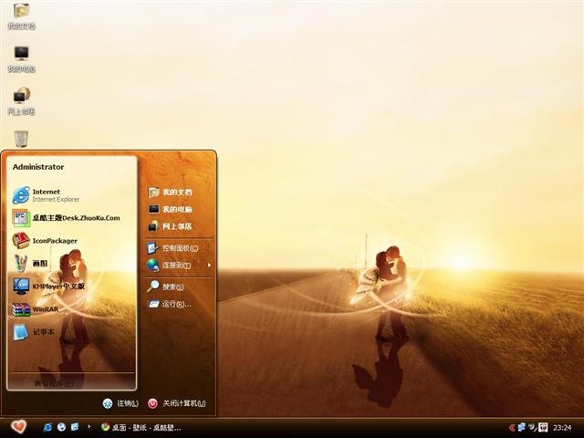
Task: Open 我的电脑 desktop icon
Action: [21, 58]
